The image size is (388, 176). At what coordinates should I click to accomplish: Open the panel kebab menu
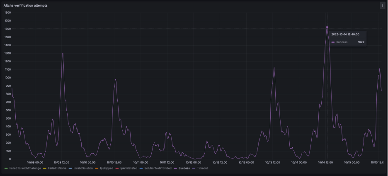point(382,5)
